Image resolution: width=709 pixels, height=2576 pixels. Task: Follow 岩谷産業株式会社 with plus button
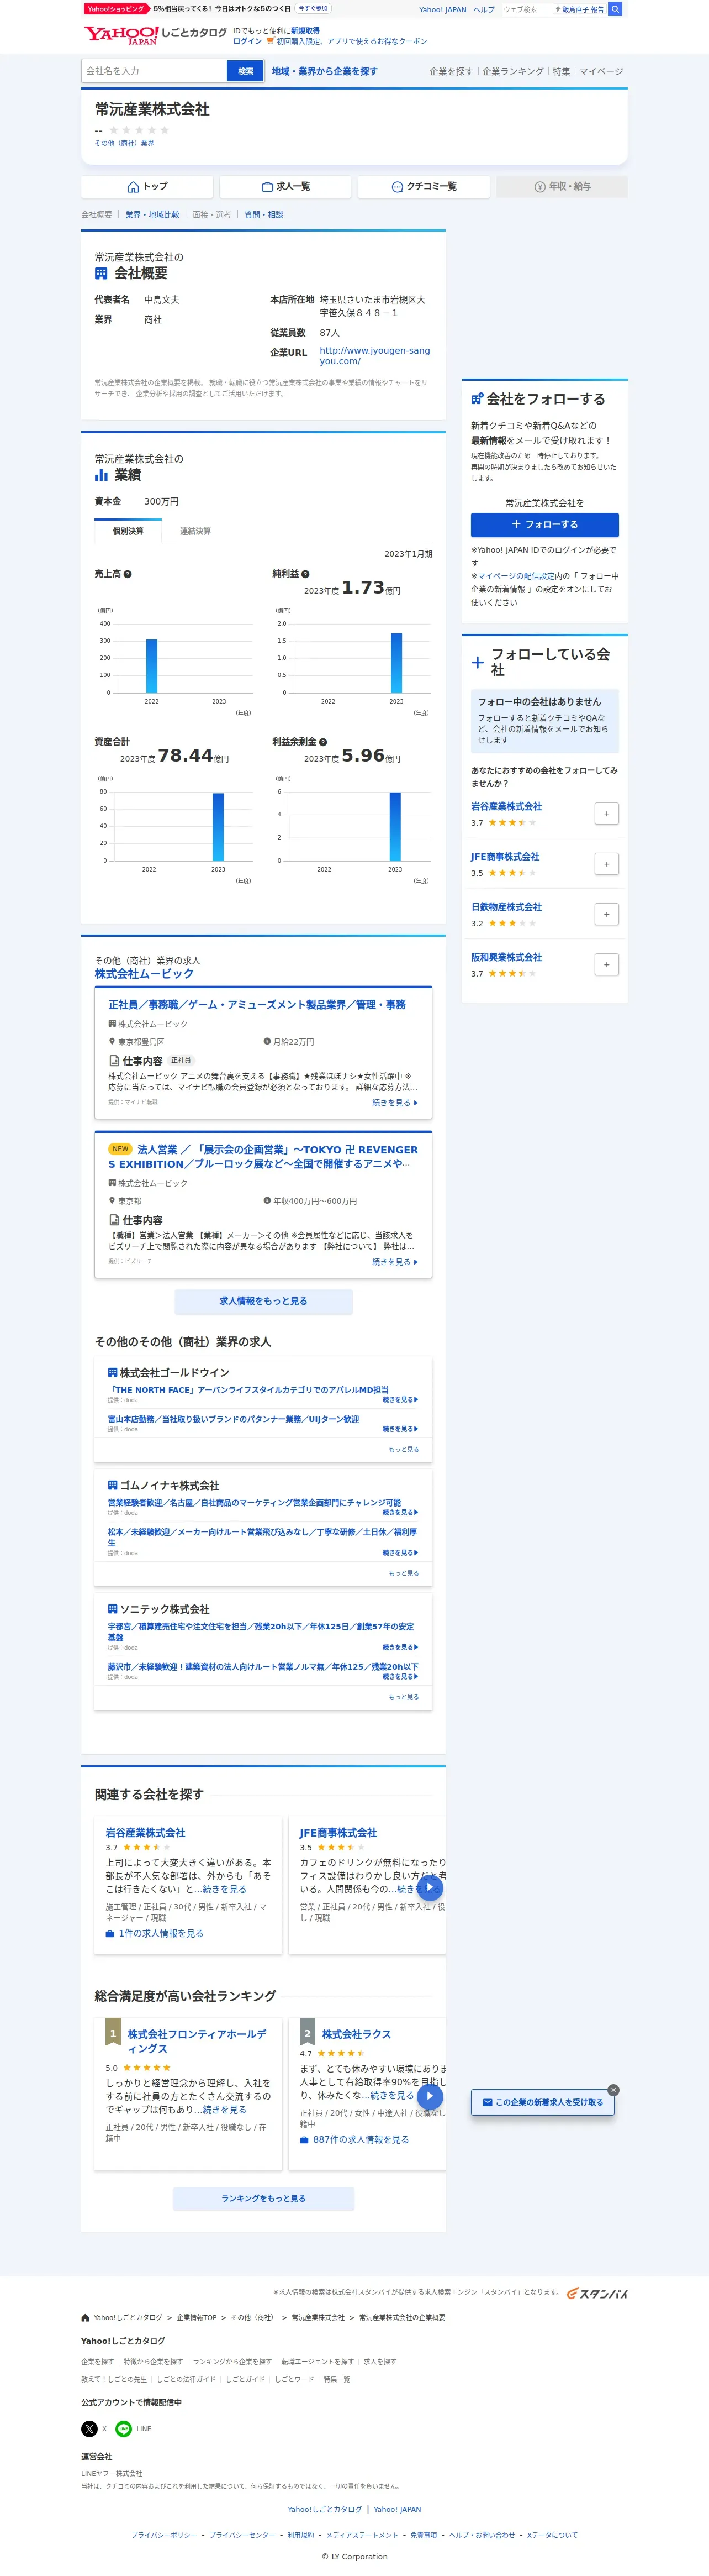606,814
